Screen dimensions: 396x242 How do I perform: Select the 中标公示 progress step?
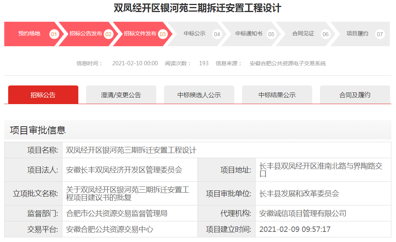[x=194, y=34]
